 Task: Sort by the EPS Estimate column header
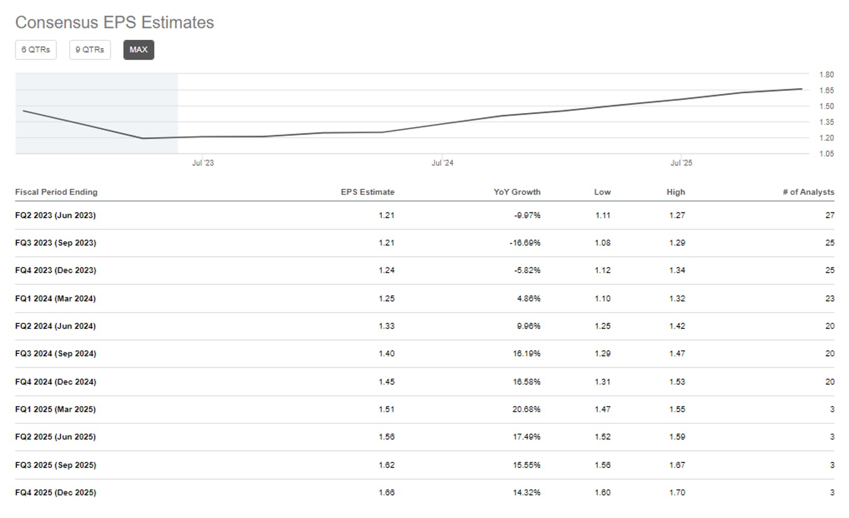(367, 192)
